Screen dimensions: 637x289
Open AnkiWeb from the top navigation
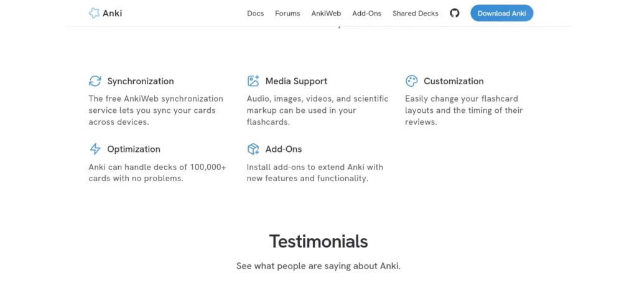tap(326, 14)
